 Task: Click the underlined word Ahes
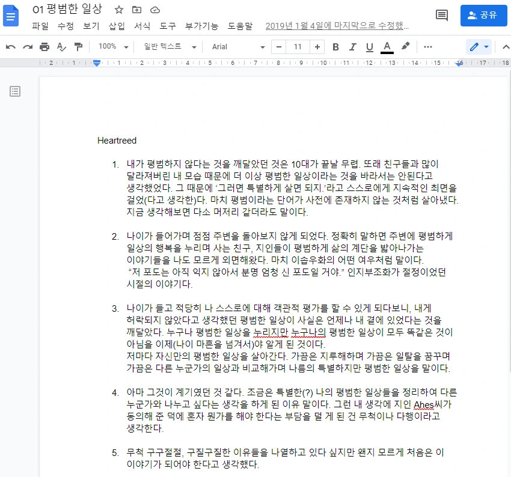424,404
